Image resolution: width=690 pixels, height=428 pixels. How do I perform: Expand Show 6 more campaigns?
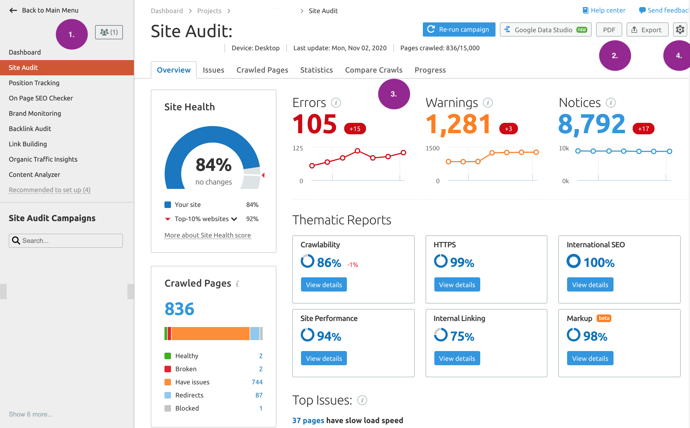pos(31,414)
